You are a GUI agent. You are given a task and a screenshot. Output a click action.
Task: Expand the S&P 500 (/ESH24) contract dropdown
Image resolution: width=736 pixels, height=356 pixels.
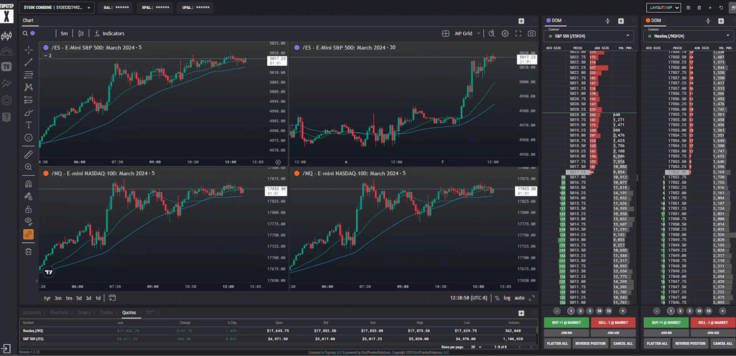(x=589, y=36)
